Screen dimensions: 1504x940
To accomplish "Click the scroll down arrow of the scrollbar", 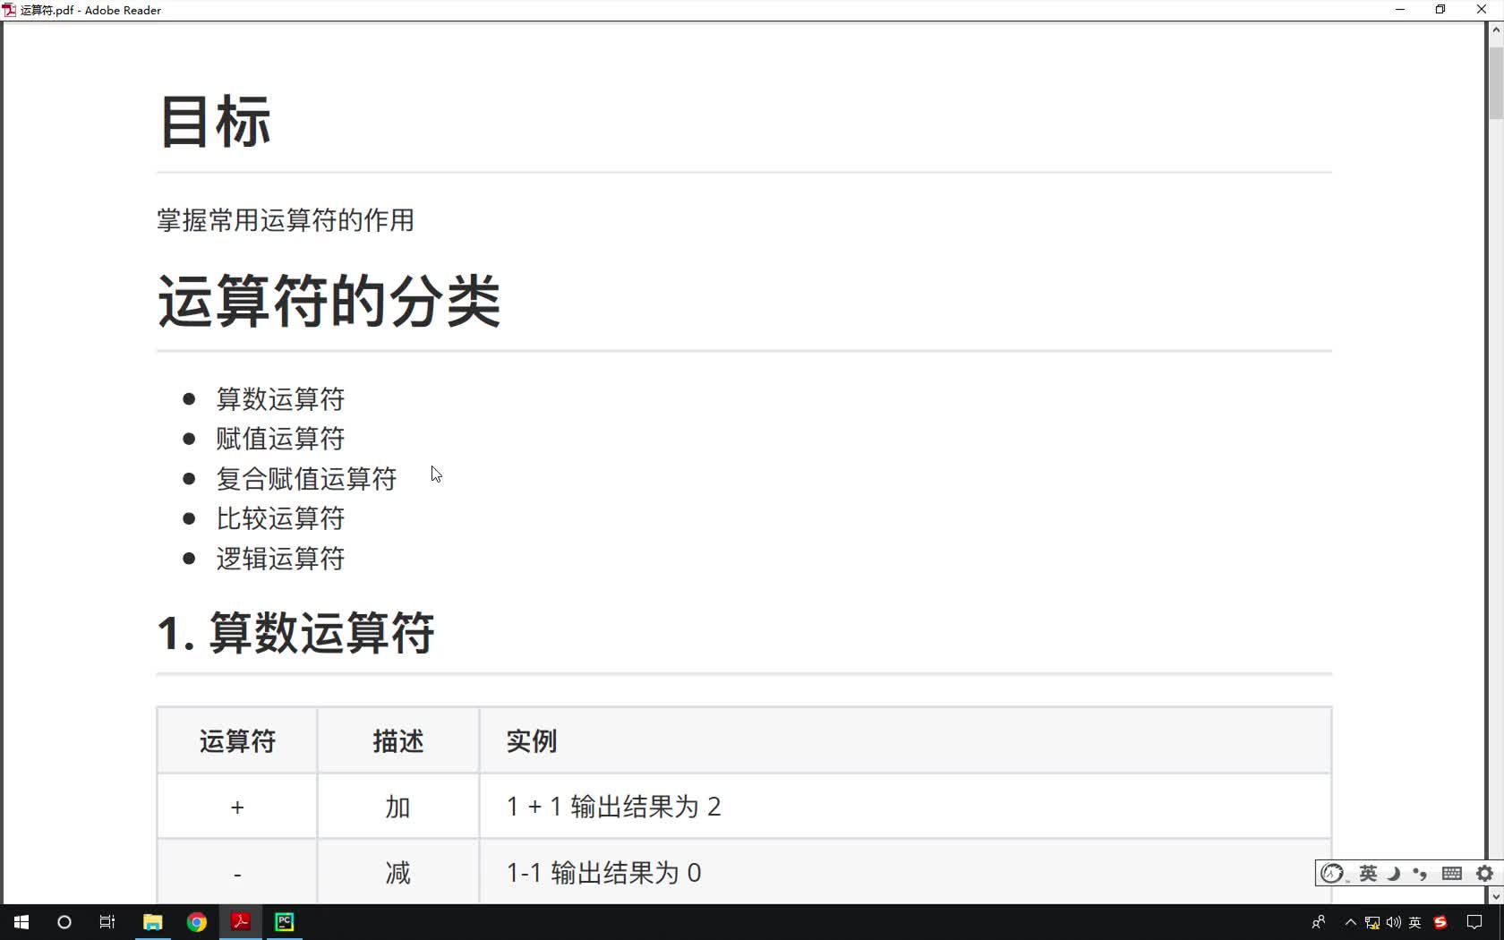I will [1496, 896].
